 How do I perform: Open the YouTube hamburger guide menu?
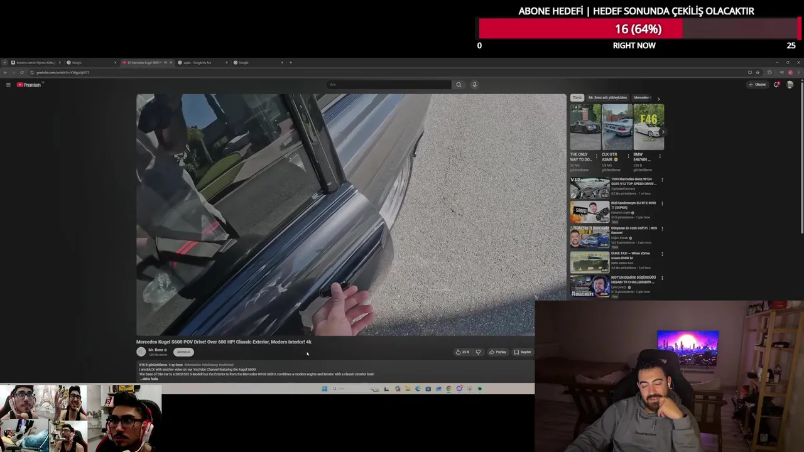tap(8, 85)
